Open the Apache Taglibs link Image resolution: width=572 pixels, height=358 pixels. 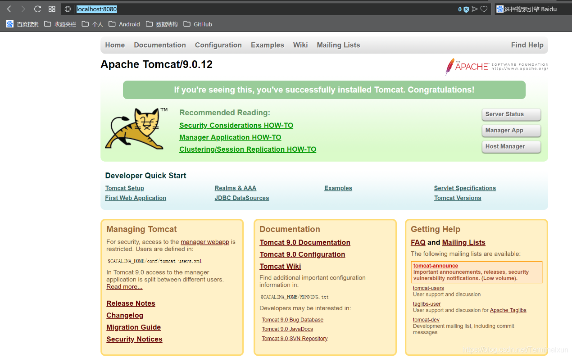click(508, 310)
